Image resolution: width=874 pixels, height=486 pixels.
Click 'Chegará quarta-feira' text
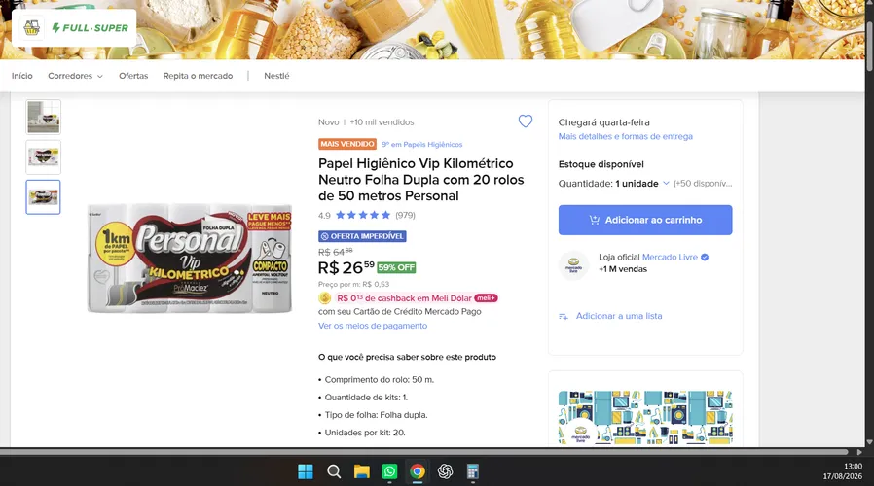tap(604, 122)
